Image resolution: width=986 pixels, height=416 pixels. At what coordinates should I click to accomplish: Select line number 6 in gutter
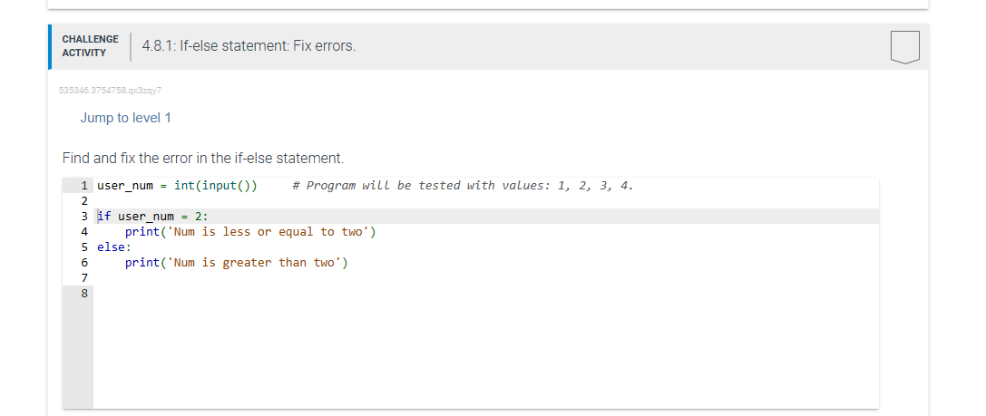point(83,263)
